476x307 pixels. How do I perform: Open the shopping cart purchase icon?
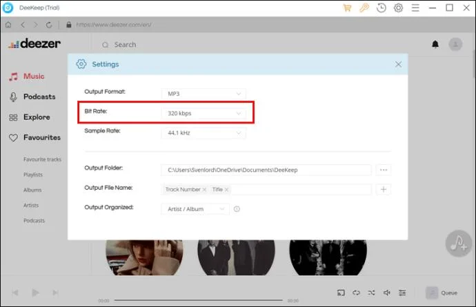347,8
